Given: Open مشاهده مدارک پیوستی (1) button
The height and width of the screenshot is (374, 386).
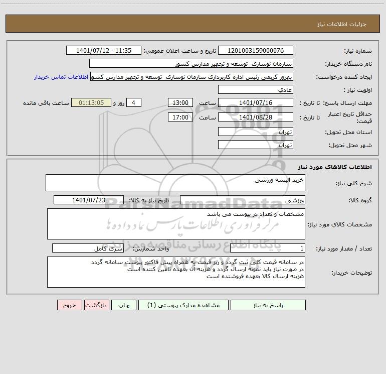Looking at the screenshot, I should coord(183,305).
